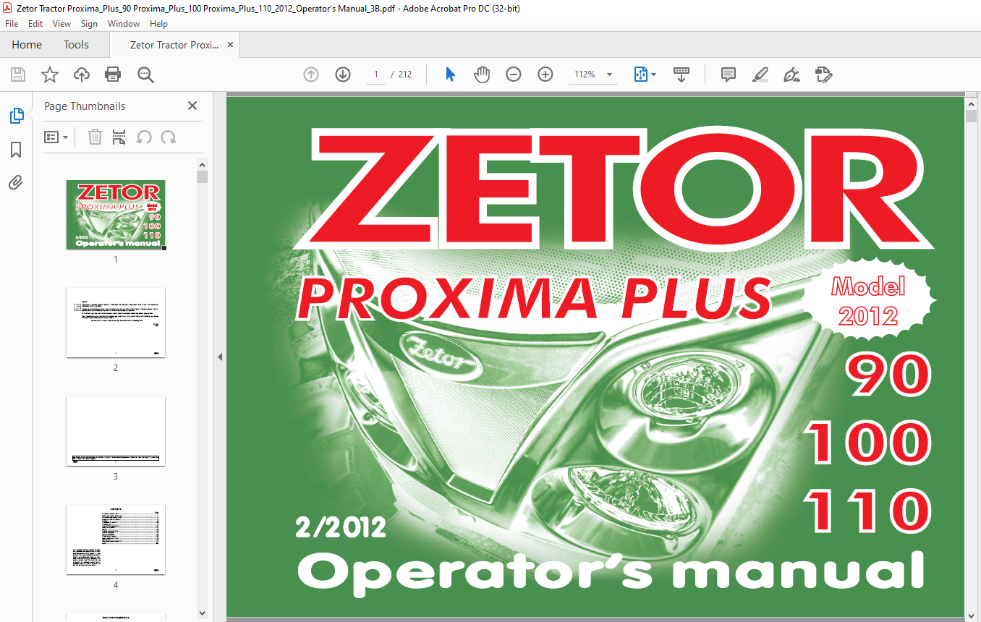This screenshot has height=622, width=981.
Task: Rotate page counterclockwise
Action: pyautogui.click(x=144, y=137)
